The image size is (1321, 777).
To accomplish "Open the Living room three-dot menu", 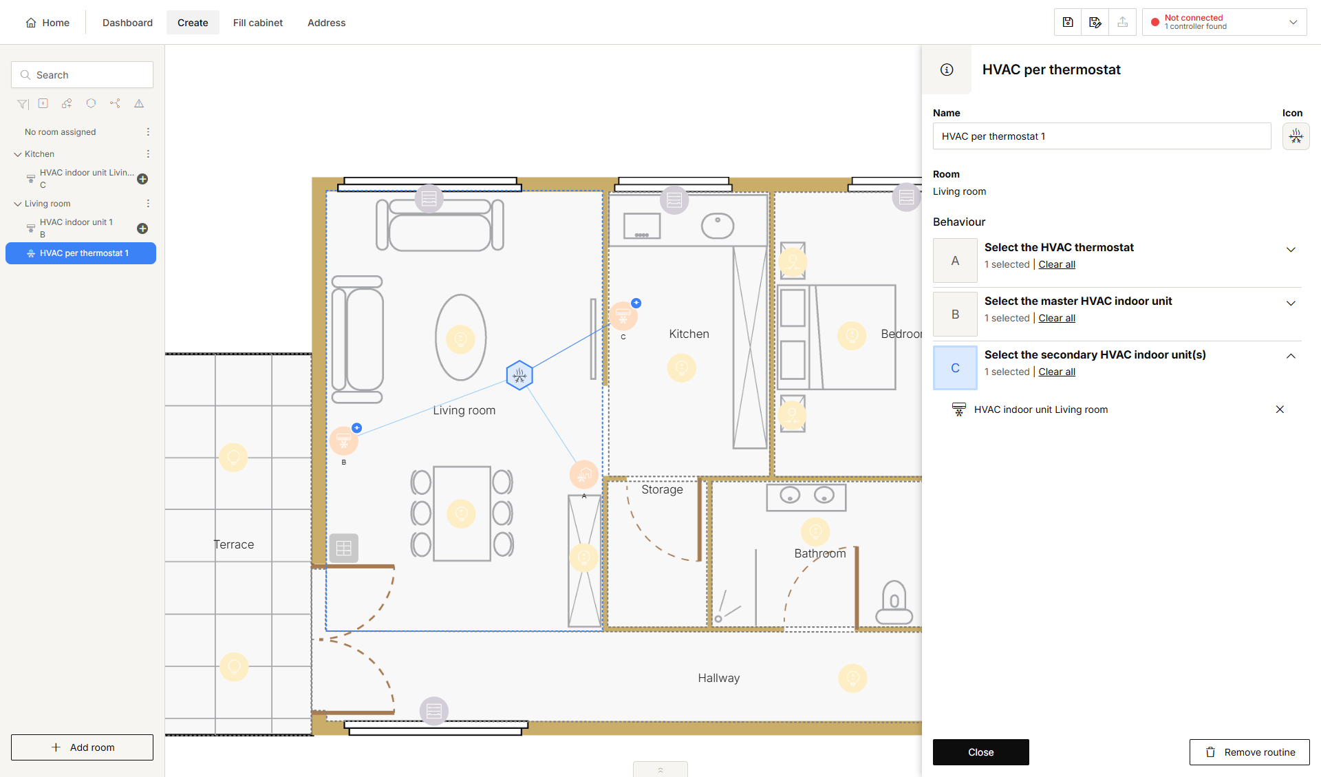I will [x=148, y=203].
